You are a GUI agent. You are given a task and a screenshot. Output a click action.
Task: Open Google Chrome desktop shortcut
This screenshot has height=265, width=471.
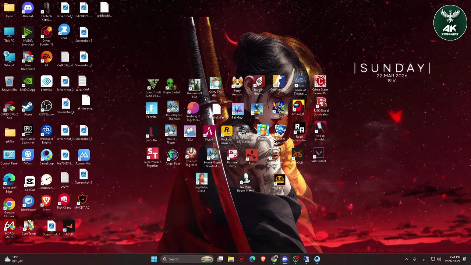9,208
